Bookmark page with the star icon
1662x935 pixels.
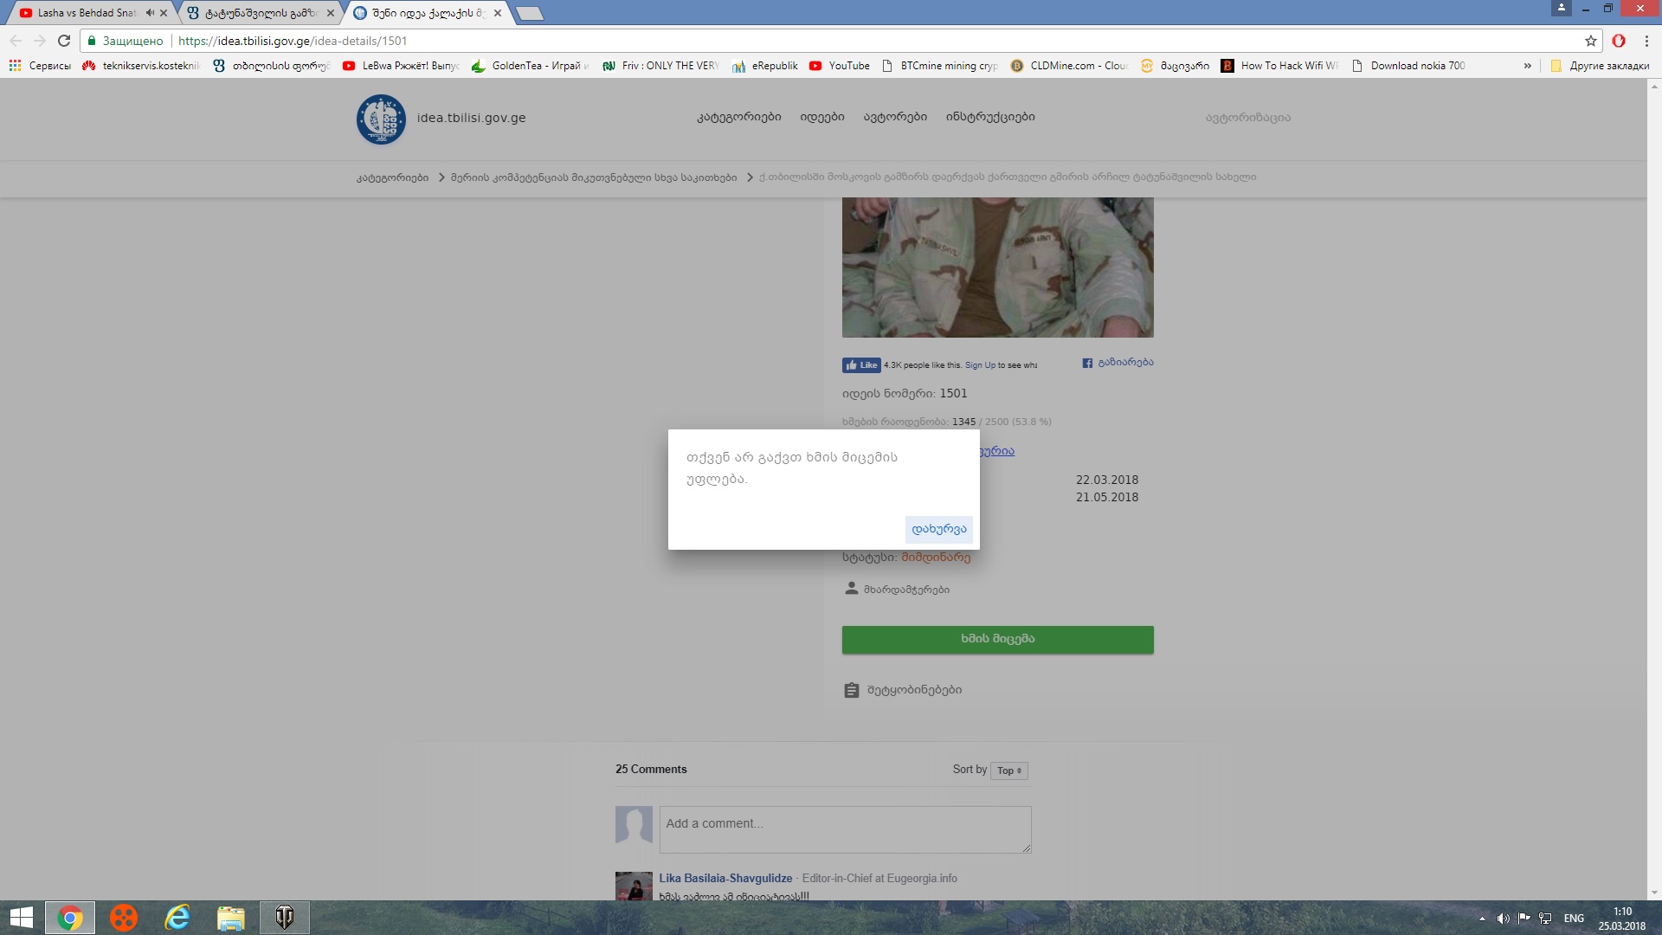point(1590,41)
